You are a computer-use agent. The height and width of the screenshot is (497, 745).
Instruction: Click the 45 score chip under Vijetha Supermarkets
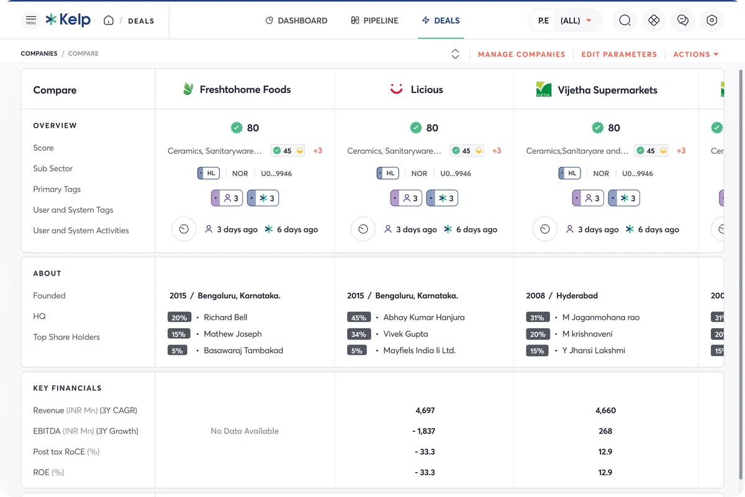[652, 151]
